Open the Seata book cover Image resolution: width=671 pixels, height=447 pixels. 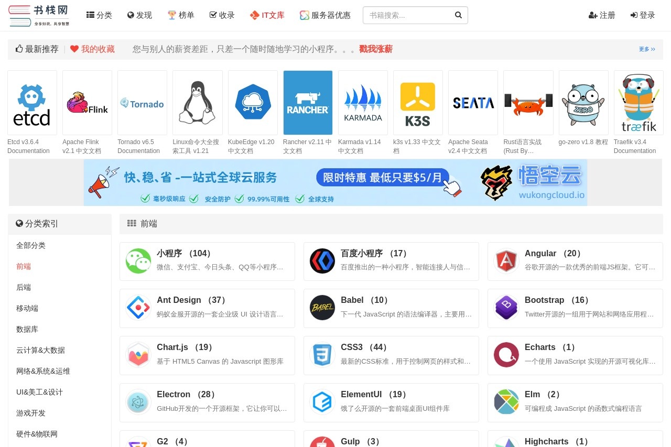pyautogui.click(x=473, y=103)
